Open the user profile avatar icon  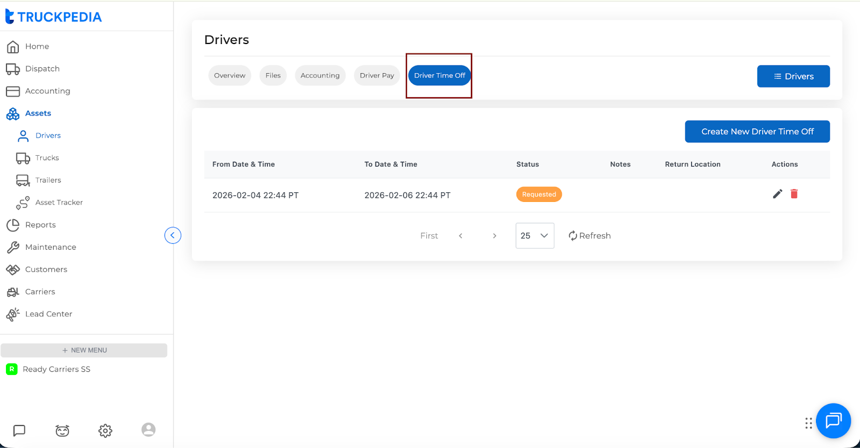point(148,430)
